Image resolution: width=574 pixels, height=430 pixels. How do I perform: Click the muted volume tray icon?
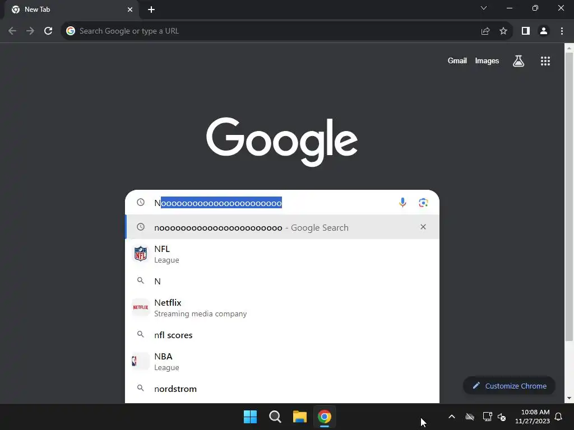pyautogui.click(x=502, y=417)
